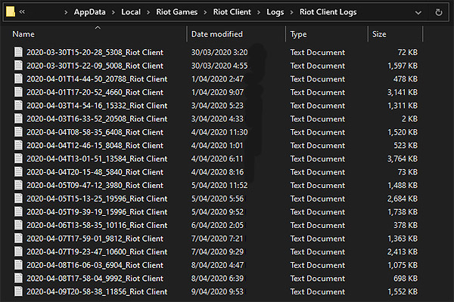The image size is (454, 302).
Task: Select file name 2020-04-04T08-58-35_6408_Riot Client
Action: 95,132
